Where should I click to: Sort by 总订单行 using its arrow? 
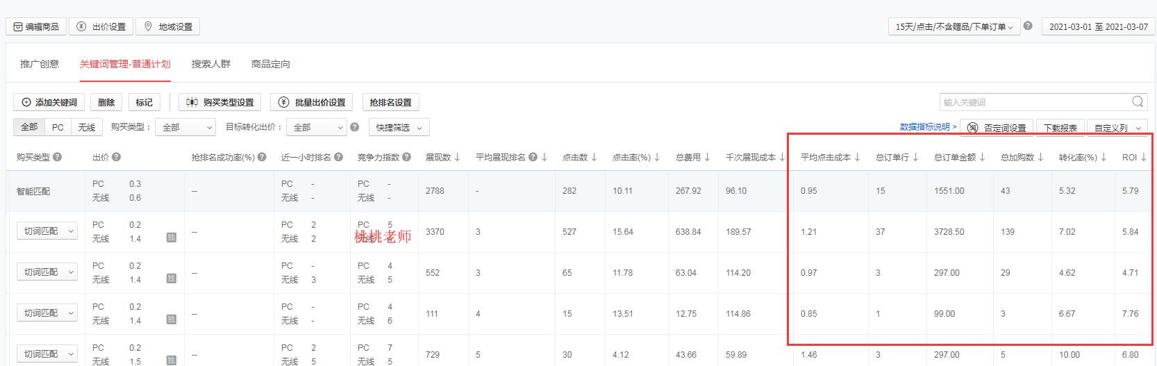point(915,157)
